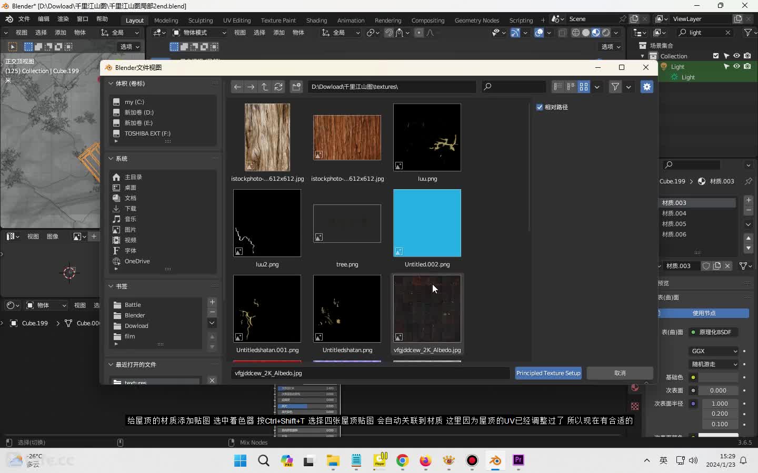Add a material slot with the plus button
This screenshot has width=758, height=473.
tap(749, 200)
